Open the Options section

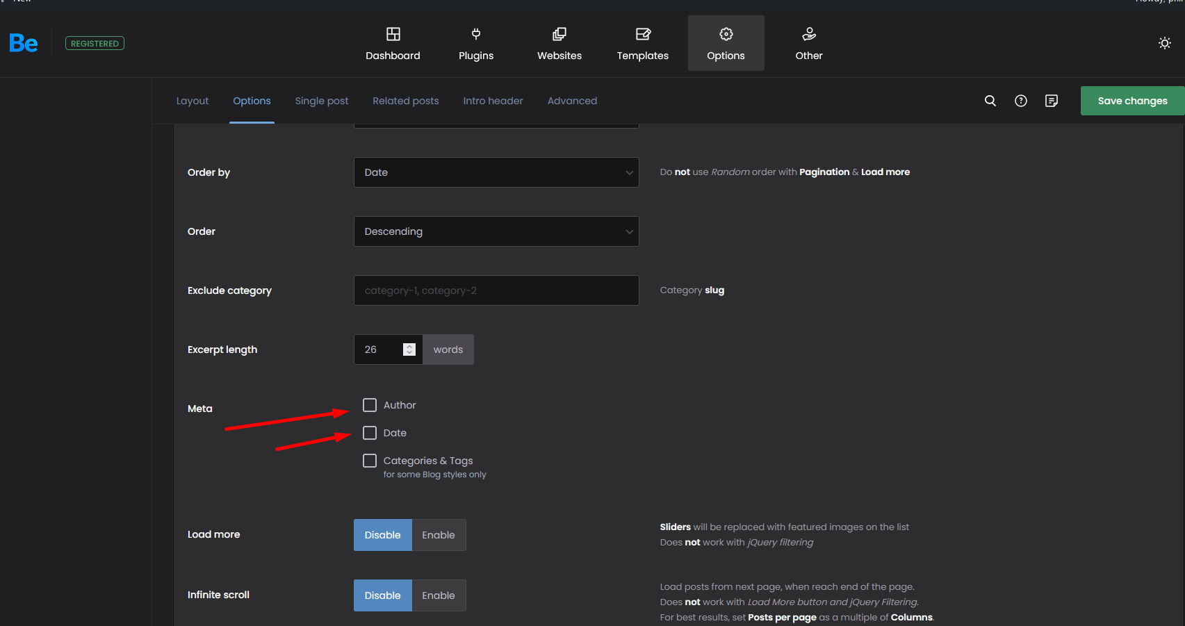tap(726, 43)
